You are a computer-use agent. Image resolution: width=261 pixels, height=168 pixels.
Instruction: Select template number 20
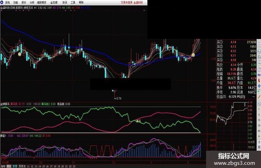(x=63, y=166)
